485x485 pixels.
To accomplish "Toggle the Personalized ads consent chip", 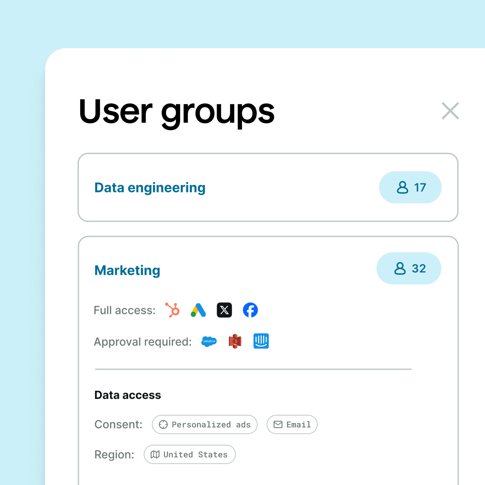I will [x=204, y=424].
